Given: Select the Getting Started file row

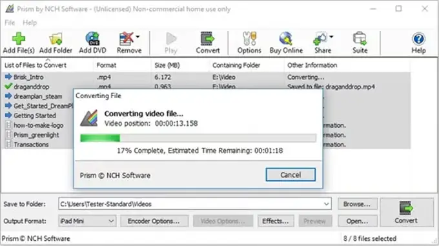Looking at the screenshot, I should tap(38, 116).
